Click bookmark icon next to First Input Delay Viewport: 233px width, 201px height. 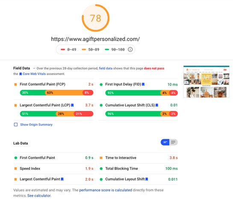(x=143, y=84)
